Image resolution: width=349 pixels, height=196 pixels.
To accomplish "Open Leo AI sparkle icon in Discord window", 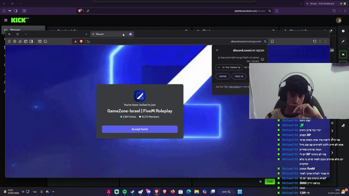I will point(20,41).
